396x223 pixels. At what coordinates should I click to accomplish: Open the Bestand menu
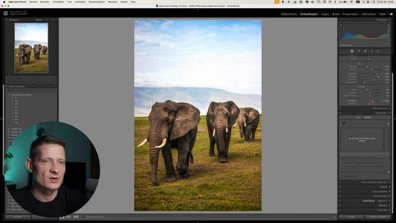point(33,2)
